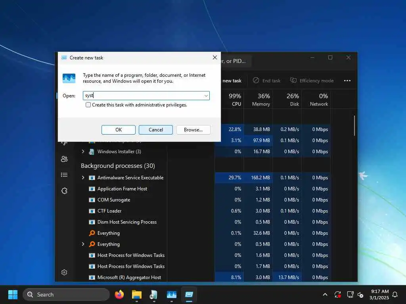Open the Open field dropdown arrow
This screenshot has height=304, width=406.
pyautogui.click(x=206, y=96)
